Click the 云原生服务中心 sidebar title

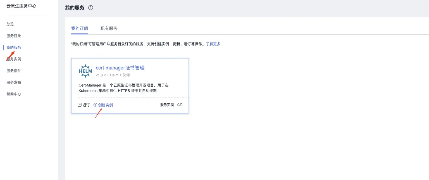pyautogui.click(x=22, y=6)
